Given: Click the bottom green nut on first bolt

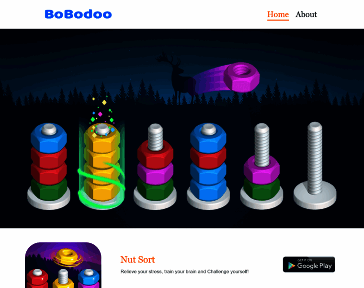Looking at the screenshot, I should point(49,190).
